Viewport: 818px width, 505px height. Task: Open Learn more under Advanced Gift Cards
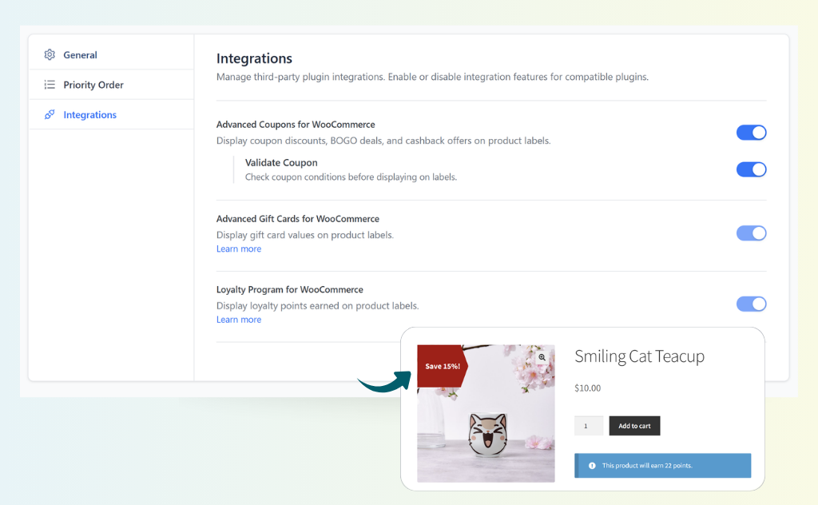pos(238,249)
